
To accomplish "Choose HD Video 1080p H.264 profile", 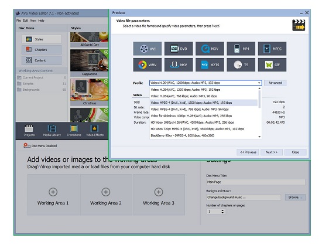I will [x=204, y=122].
